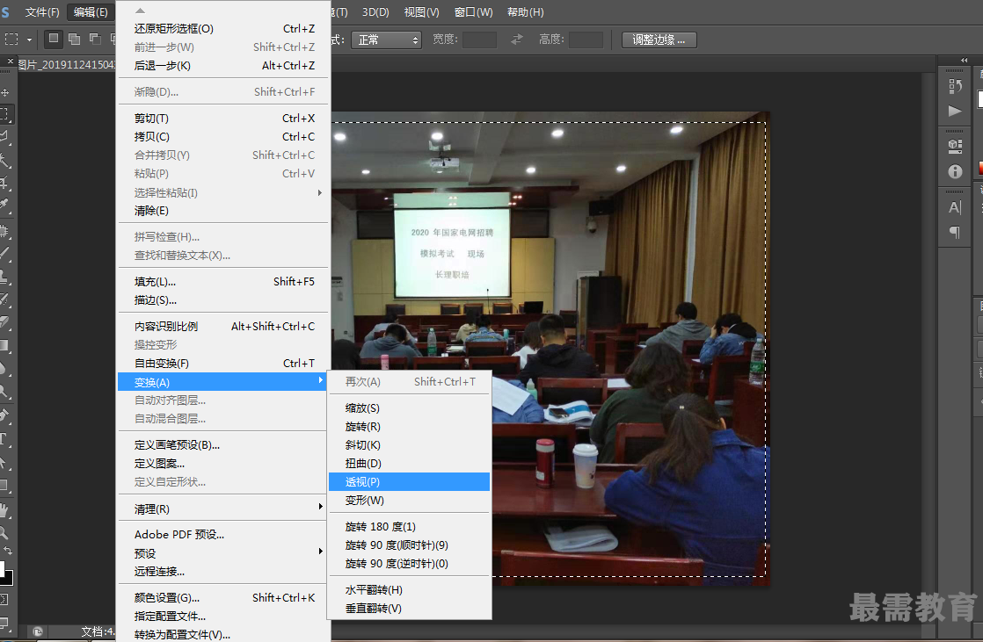This screenshot has height=642, width=983.
Task: Choose 水平翻转(H) flip option
Action: 409,590
